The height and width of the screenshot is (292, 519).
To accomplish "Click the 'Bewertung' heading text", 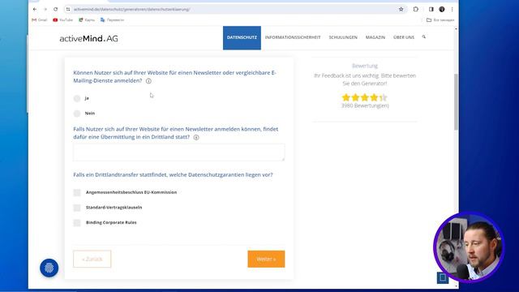I will click(365, 66).
